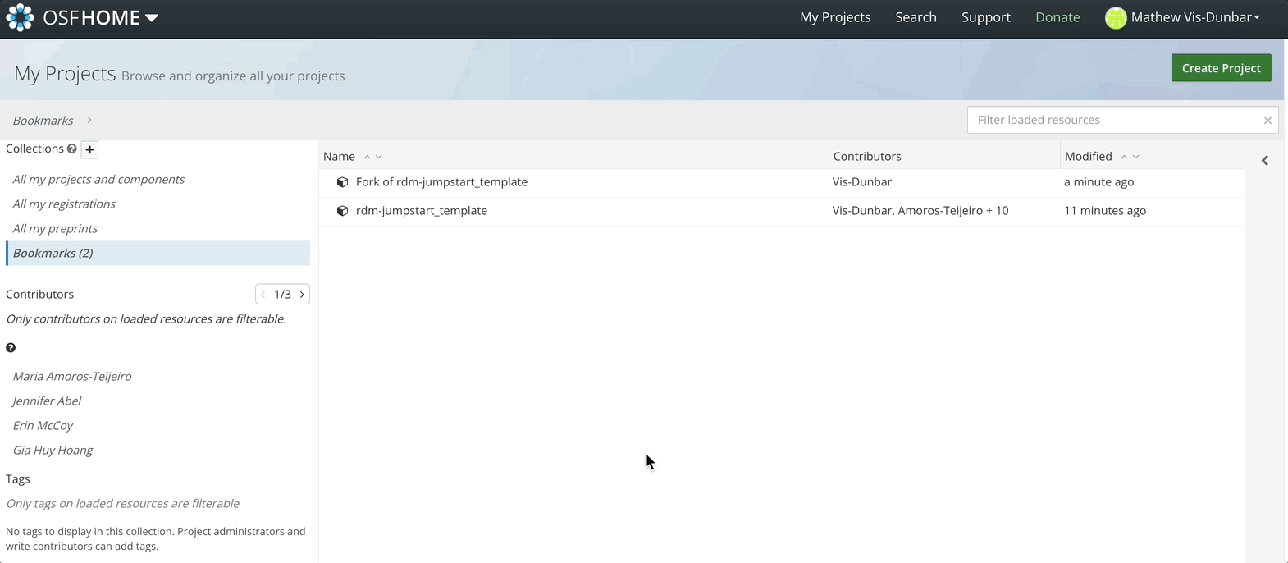Image resolution: width=1288 pixels, height=563 pixels.
Task: Go to next contributors page
Action: [x=302, y=295]
